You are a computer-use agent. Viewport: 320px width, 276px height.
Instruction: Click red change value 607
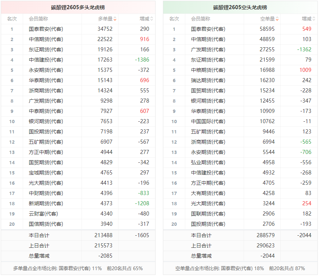pos(145,111)
